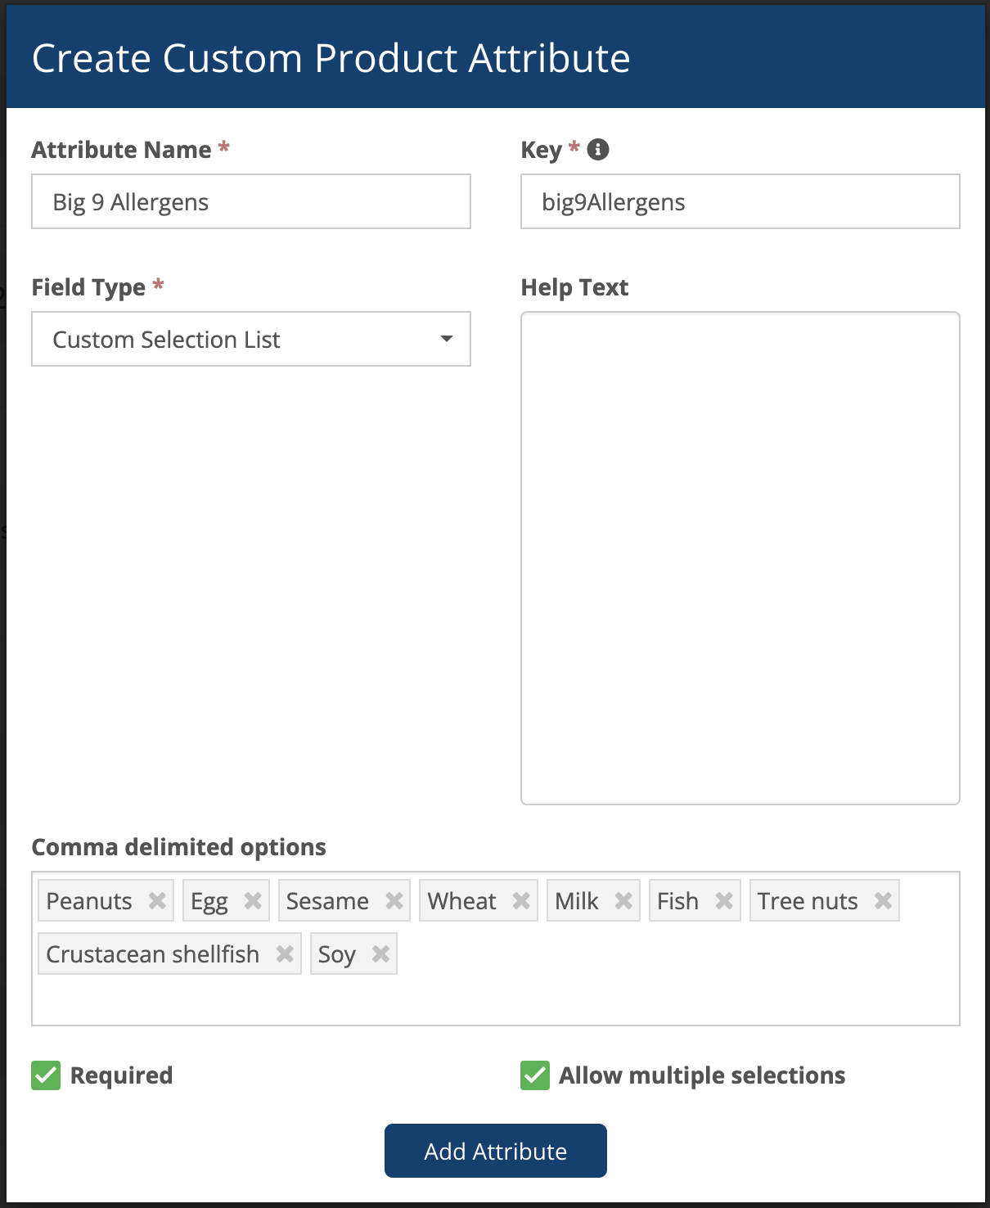Viewport: 990px width, 1208px height.
Task: Delete the Soy option tag
Action: click(380, 954)
